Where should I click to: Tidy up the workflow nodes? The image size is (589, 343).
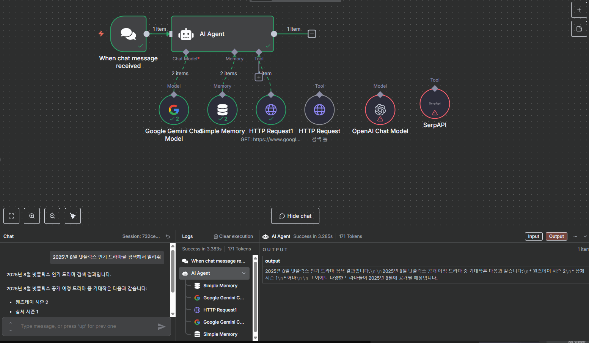click(x=73, y=216)
